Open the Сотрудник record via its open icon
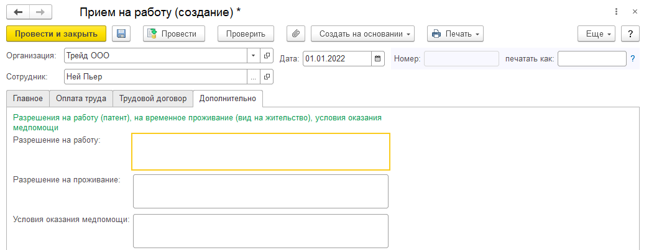649x250 pixels. (267, 77)
